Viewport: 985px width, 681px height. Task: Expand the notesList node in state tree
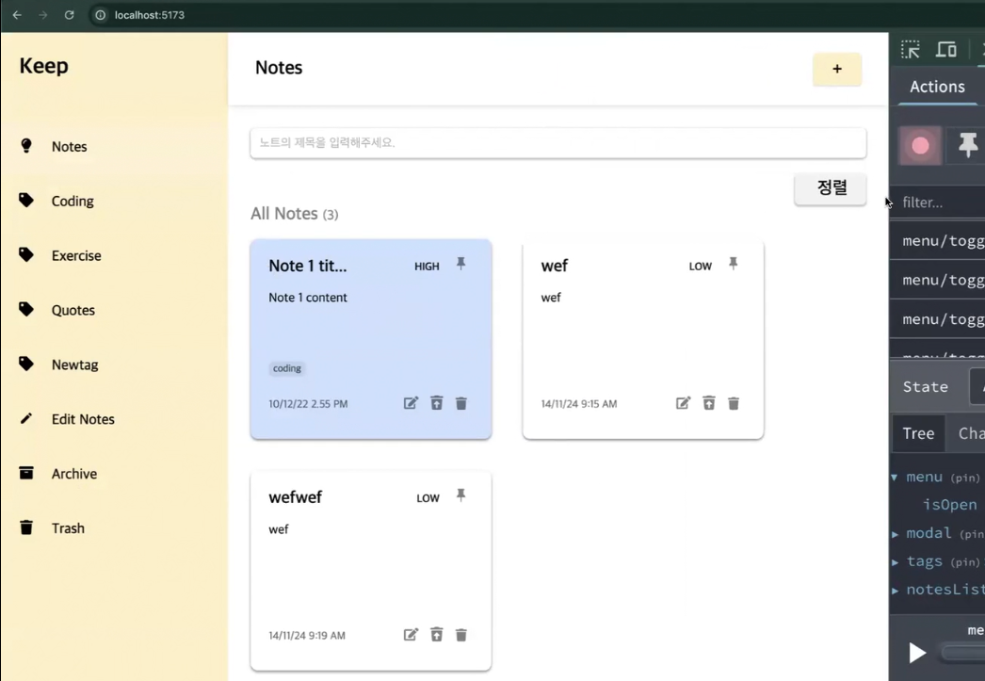click(x=895, y=591)
